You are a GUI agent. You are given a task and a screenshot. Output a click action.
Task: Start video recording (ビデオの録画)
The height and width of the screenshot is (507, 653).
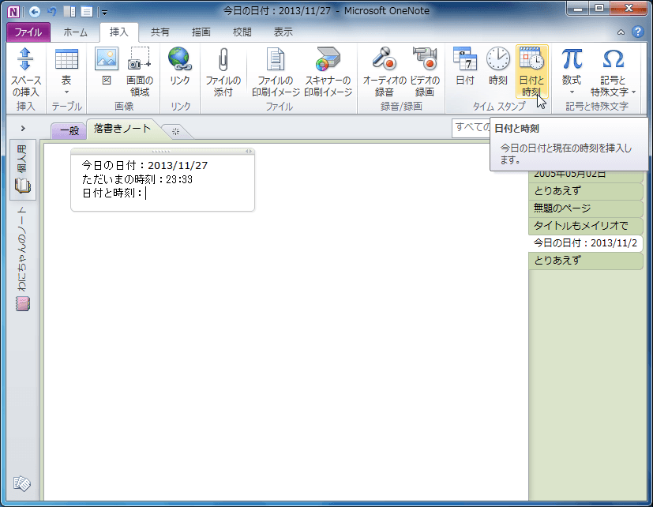[424, 72]
